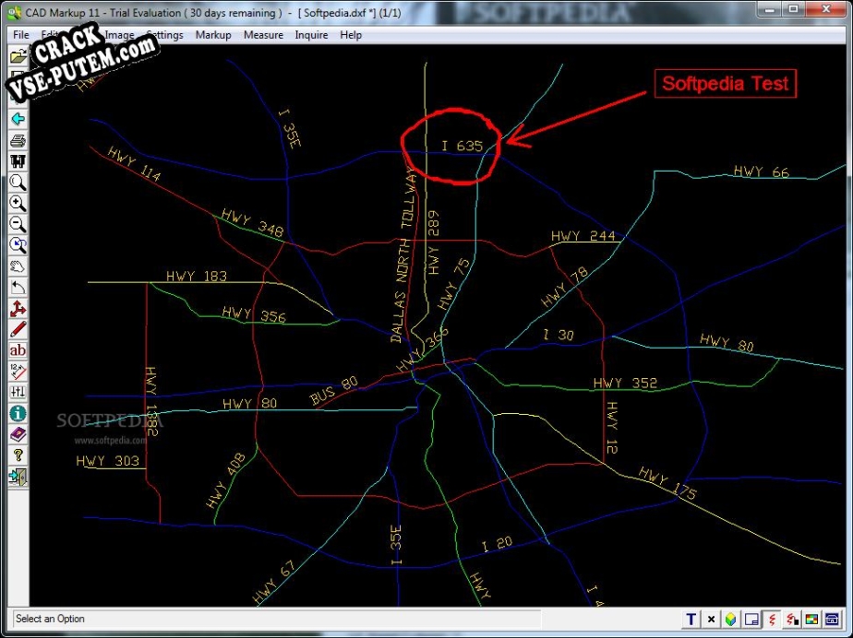Image resolution: width=853 pixels, height=638 pixels.
Task: Click the cyan back arrow icon
Action: 18,119
